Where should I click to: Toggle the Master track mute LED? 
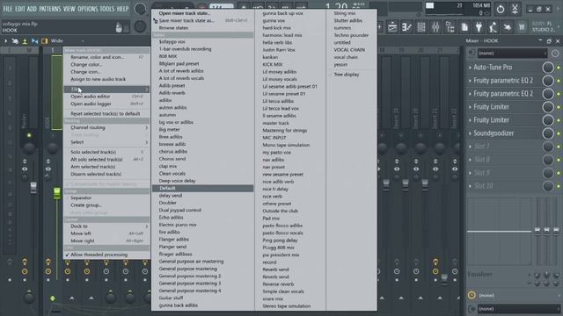pos(29,135)
